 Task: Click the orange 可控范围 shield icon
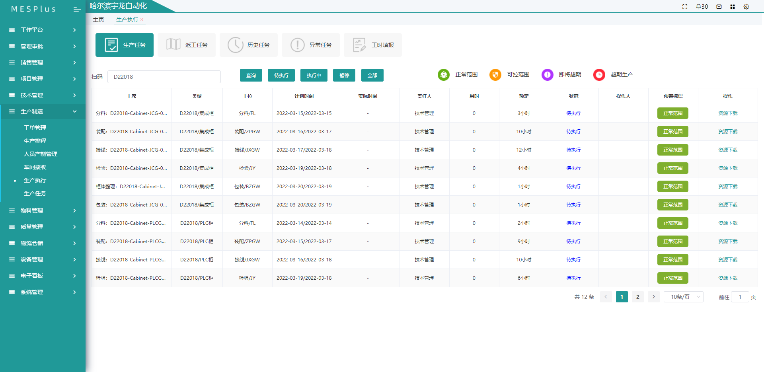tap(495, 75)
